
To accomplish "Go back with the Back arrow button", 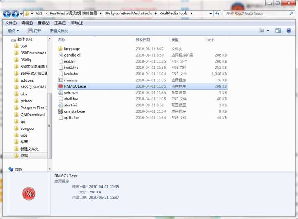I will 7,14.
